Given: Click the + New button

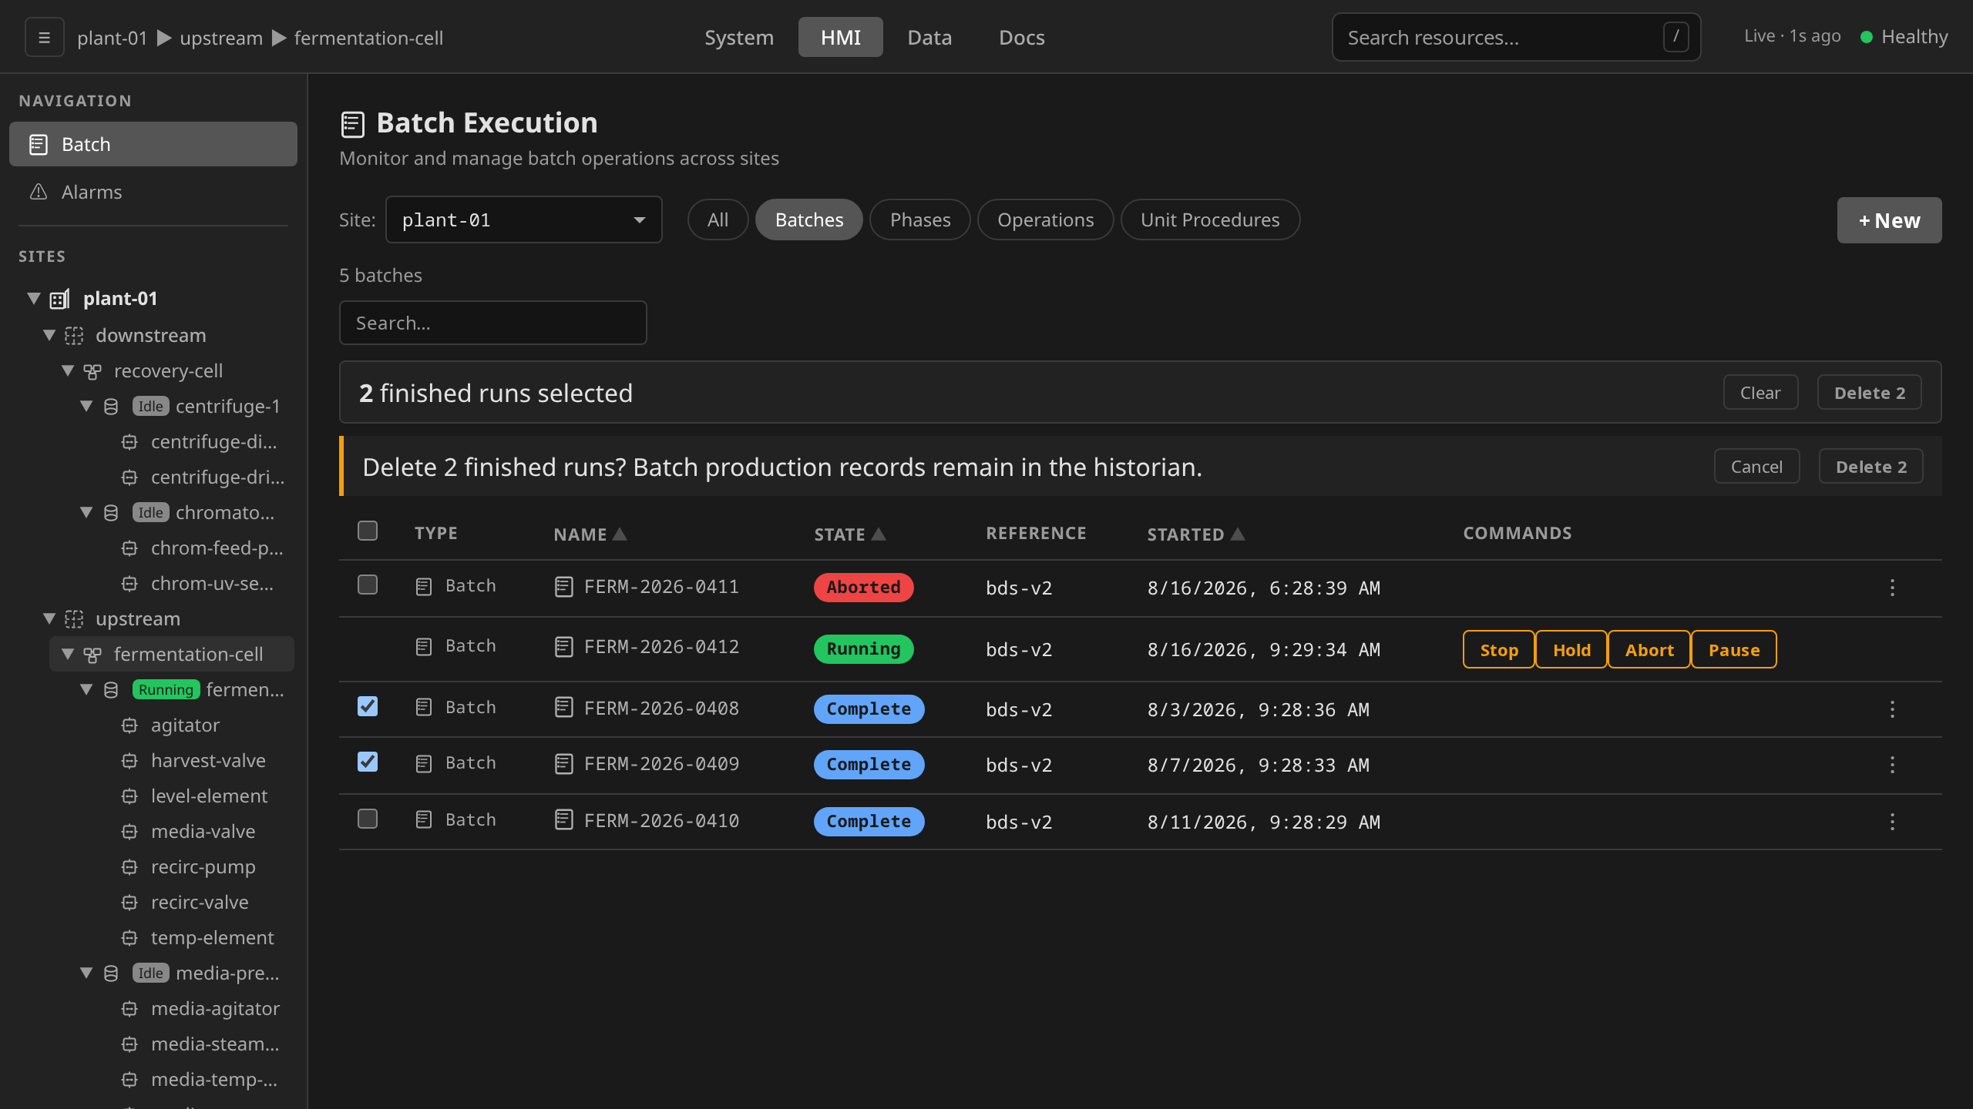Looking at the screenshot, I should [1890, 220].
